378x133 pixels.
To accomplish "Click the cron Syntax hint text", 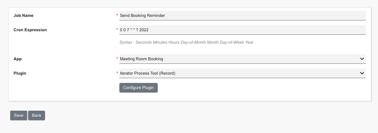I will (x=186, y=42).
